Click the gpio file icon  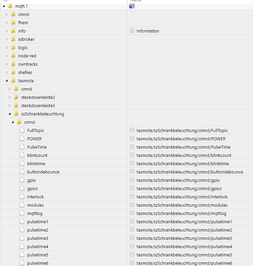tap(22, 180)
